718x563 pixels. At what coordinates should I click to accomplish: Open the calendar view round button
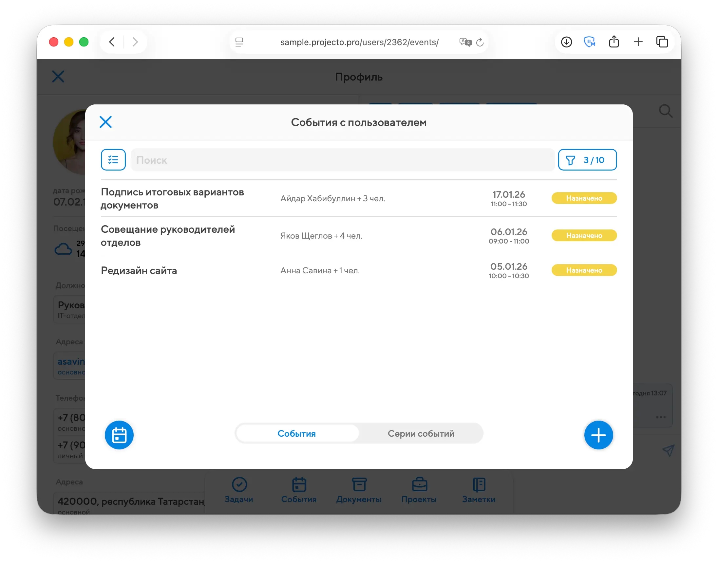[x=119, y=435]
